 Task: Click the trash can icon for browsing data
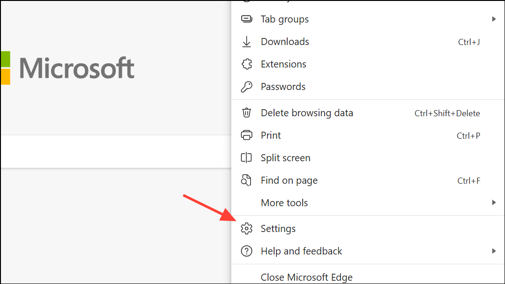coord(247,113)
